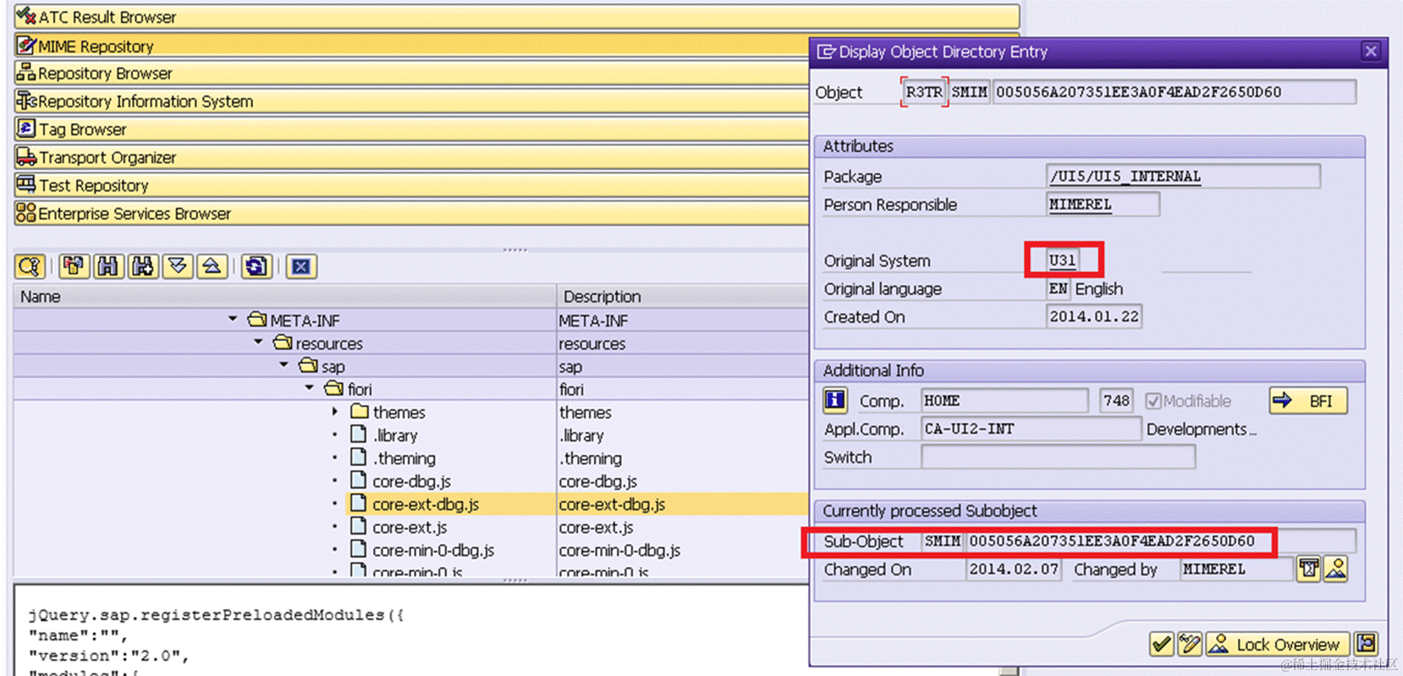Click the green checkmark Continue icon
The image size is (1403, 676).
click(x=1161, y=643)
